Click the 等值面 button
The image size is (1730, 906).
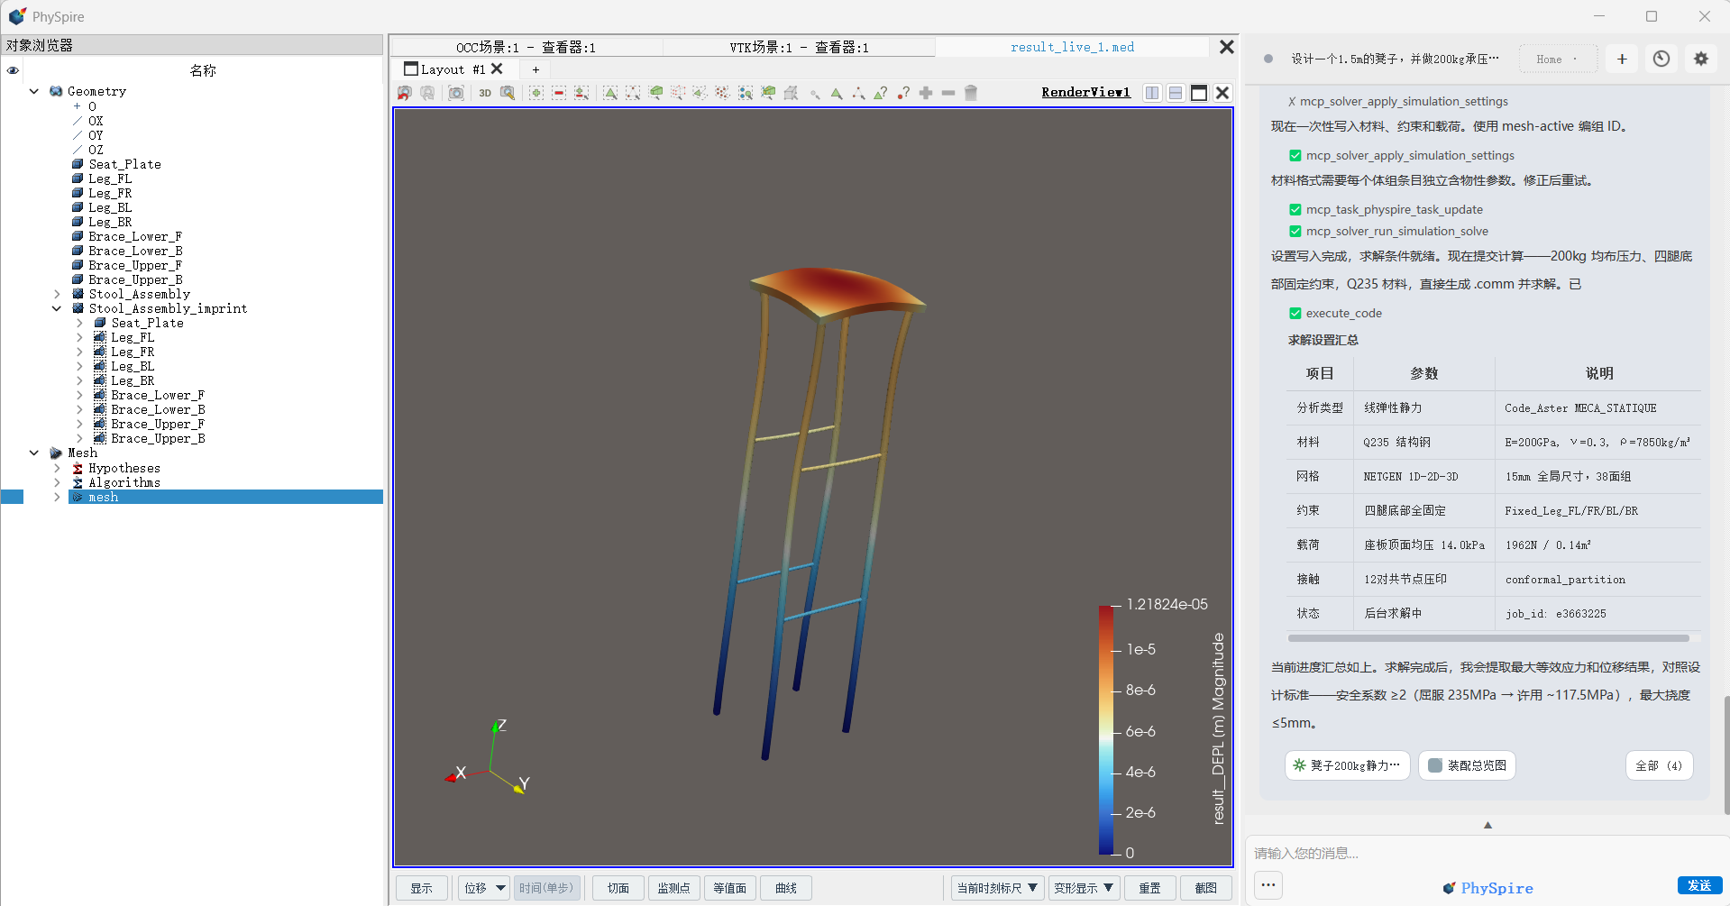pyautogui.click(x=729, y=888)
